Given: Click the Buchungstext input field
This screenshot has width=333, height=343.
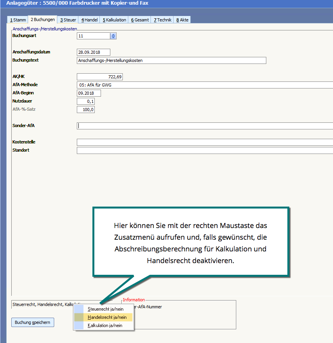Looking at the screenshot, I should (x=172, y=60).
